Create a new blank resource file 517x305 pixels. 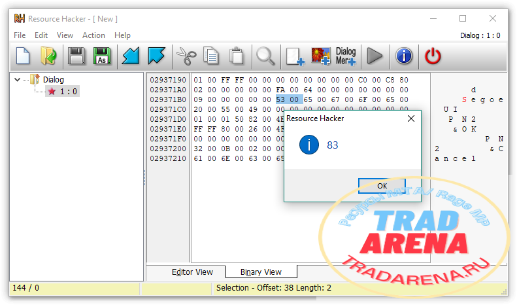coord(23,56)
